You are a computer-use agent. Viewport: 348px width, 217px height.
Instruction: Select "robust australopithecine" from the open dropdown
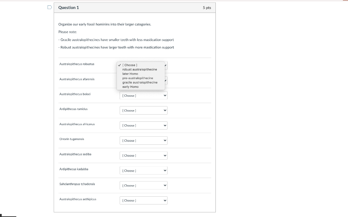pos(139,69)
